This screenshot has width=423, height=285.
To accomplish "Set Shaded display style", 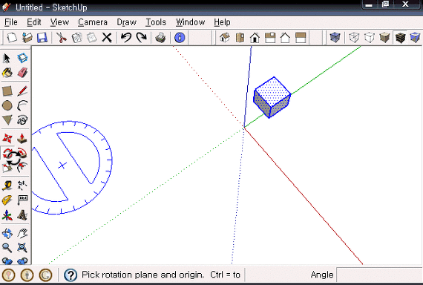I will click(384, 38).
